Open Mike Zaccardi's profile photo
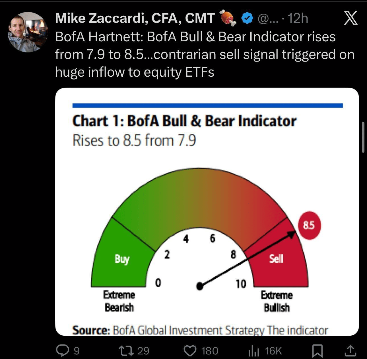 27,32
